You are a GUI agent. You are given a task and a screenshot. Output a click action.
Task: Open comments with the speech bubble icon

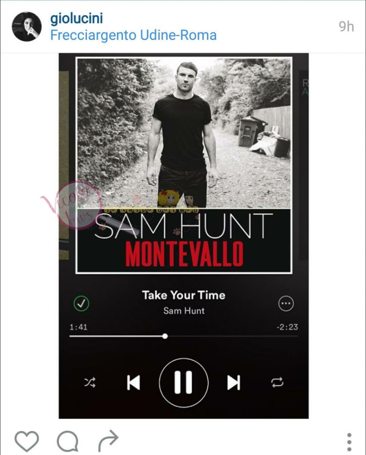(x=67, y=442)
